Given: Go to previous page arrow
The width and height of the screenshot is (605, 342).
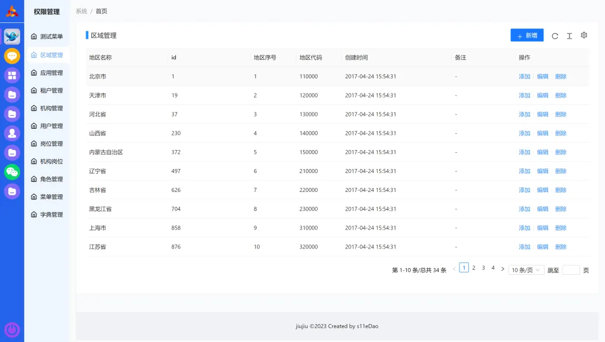Looking at the screenshot, I should click(x=454, y=269).
